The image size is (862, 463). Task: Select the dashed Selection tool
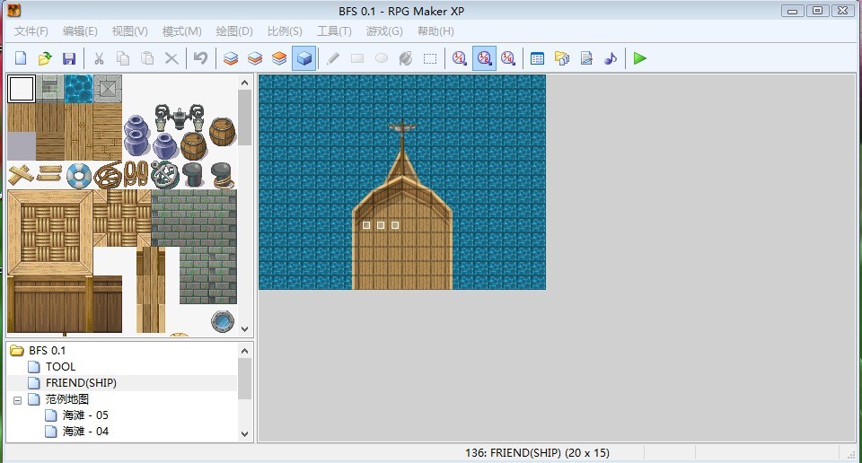tap(430, 58)
